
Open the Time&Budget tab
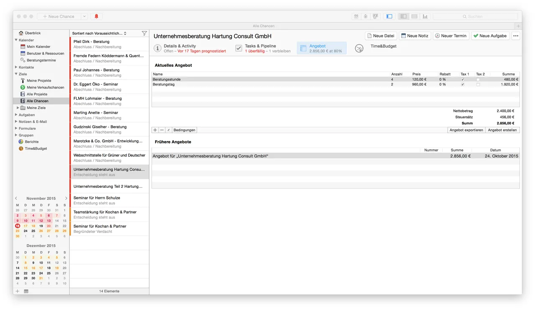(x=376, y=48)
